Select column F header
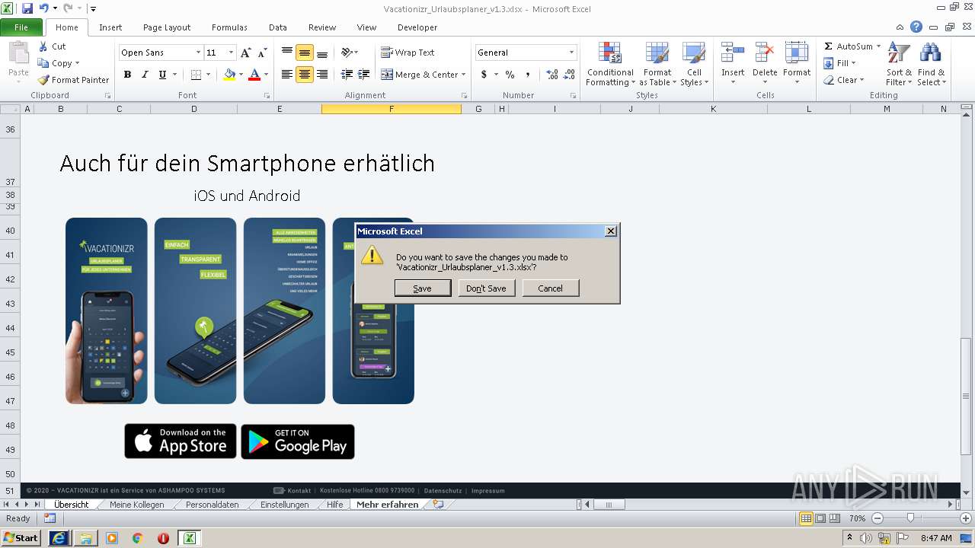975x548 pixels. [392, 109]
